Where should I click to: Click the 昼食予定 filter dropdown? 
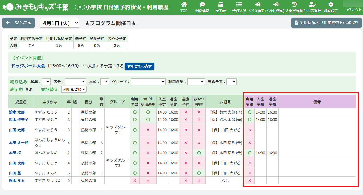click(x=232, y=82)
